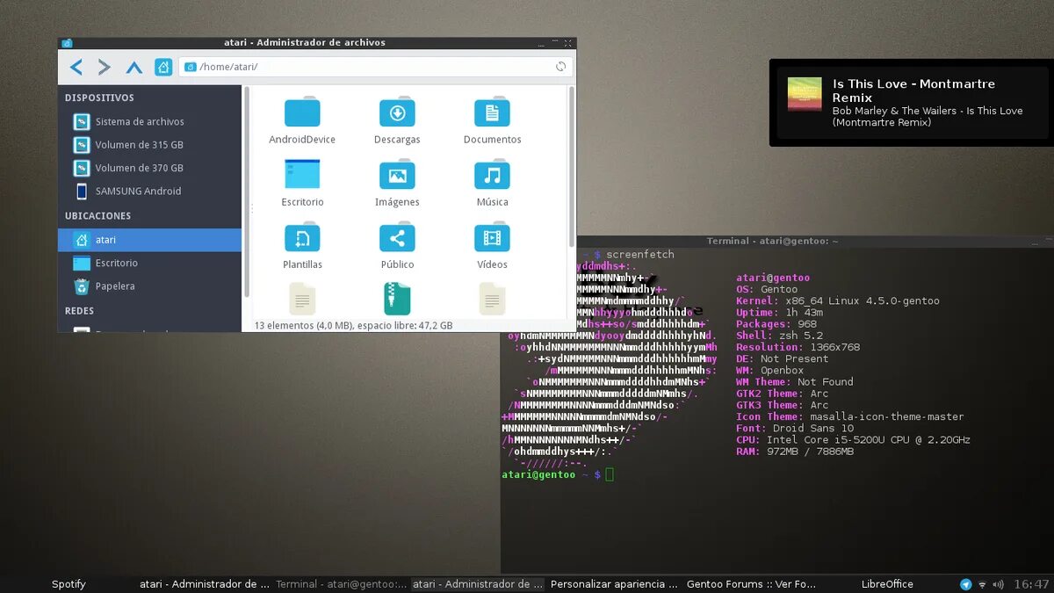Click the REDES sidebar heading
1054x593 pixels.
coord(79,310)
